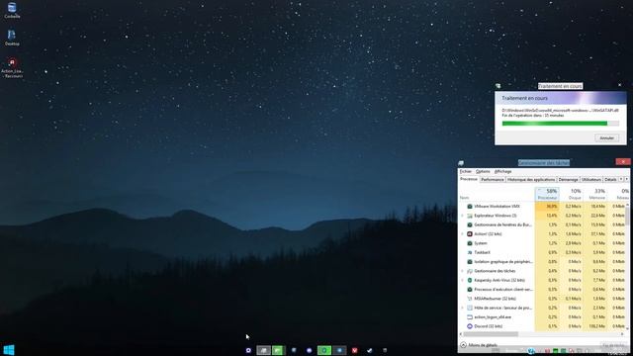633x356 pixels.
Task: Click the action_logon_x64.exe process icon
Action: click(x=470, y=317)
